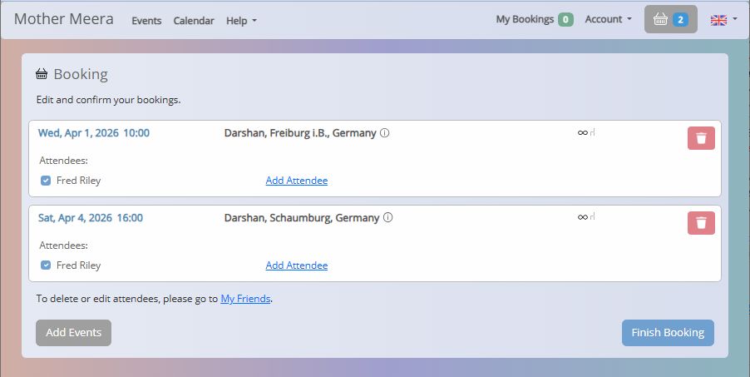The image size is (750, 377).
Task: Click the Add Events button
Action: (73, 332)
